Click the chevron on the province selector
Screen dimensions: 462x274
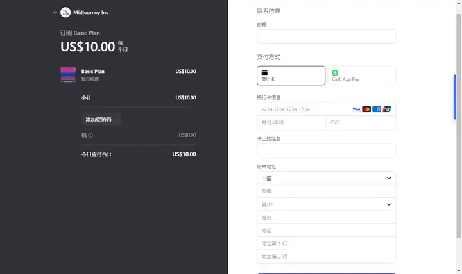coord(389,204)
